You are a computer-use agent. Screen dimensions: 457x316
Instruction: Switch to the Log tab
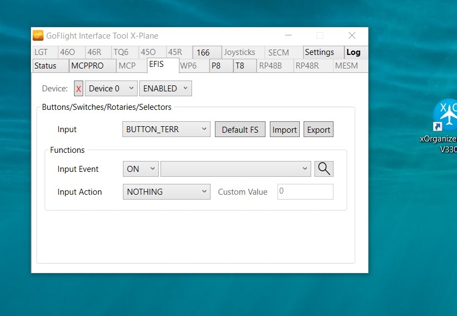(x=356, y=52)
